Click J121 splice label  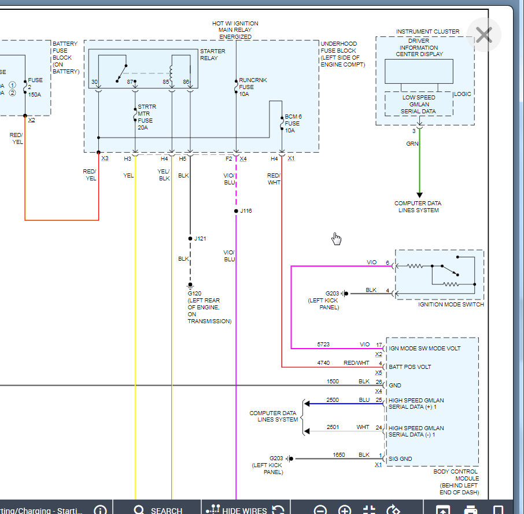click(x=200, y=238)
